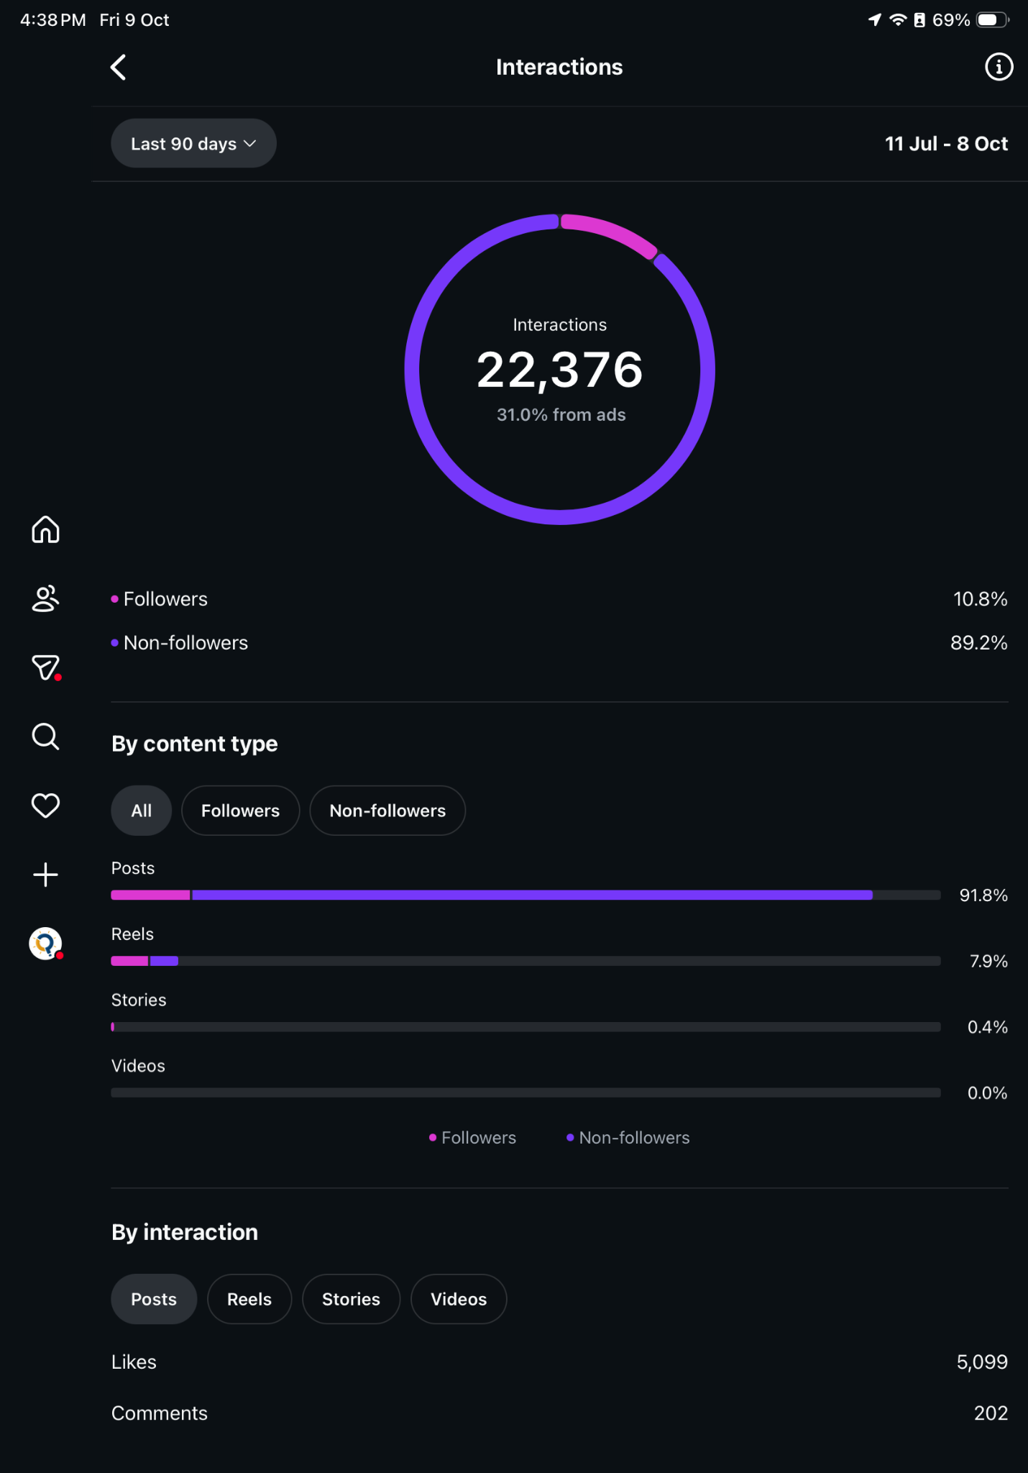The image size is (1028, 1473).
Task: Tap the By content type heading
Action: 195,744
